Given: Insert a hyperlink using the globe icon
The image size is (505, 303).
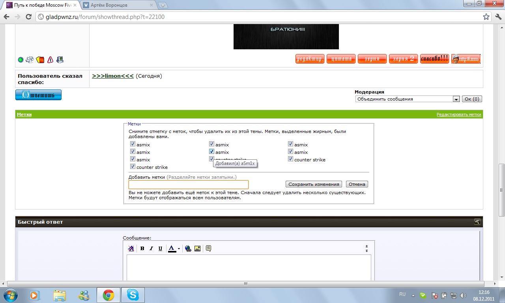Looking at the screenshot, I should click(x=188, y=249).
